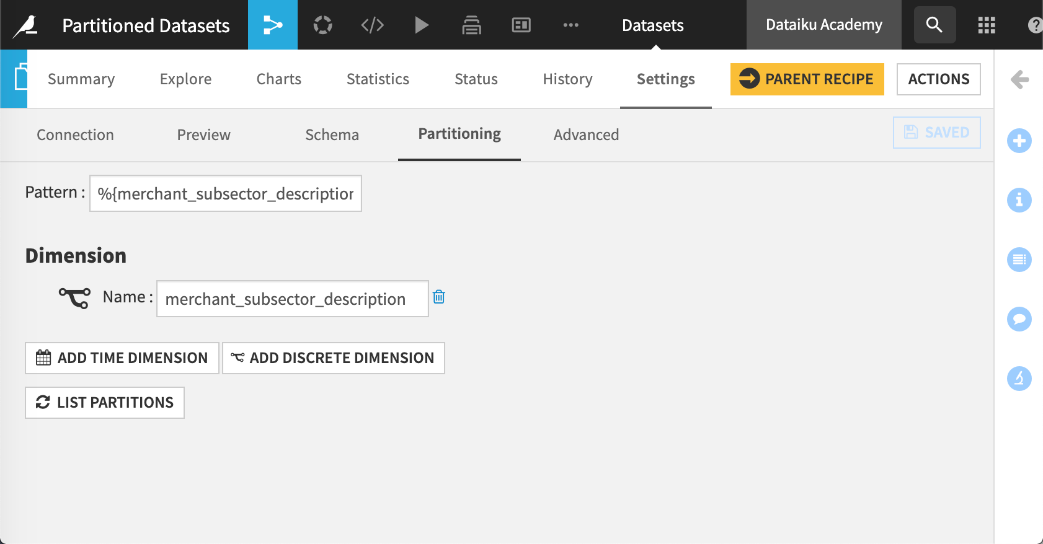Click into the Pattern input field
This screenshot has height=544, width=1043.
pyautogui.click(x=226, y=194)
